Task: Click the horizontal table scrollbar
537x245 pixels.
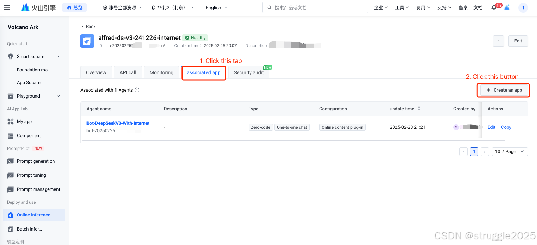Action: point(293,141)
